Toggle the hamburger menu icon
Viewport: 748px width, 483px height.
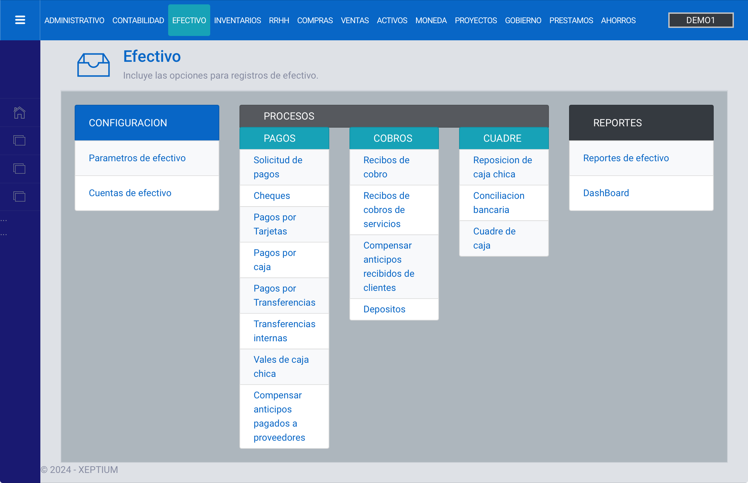(x=20, y=20)
